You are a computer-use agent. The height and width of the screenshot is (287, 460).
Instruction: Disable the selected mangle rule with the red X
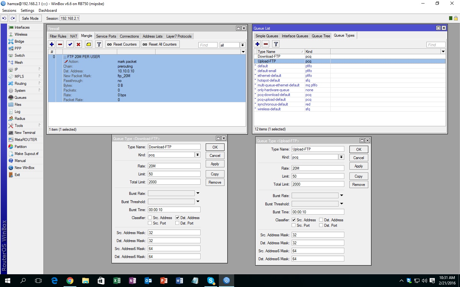(x=78, y=44)
